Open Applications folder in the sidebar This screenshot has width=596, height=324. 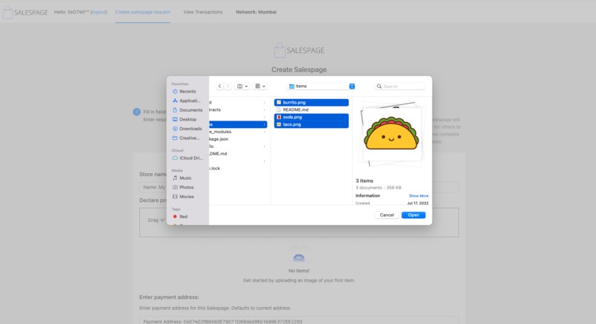[187, 101]
